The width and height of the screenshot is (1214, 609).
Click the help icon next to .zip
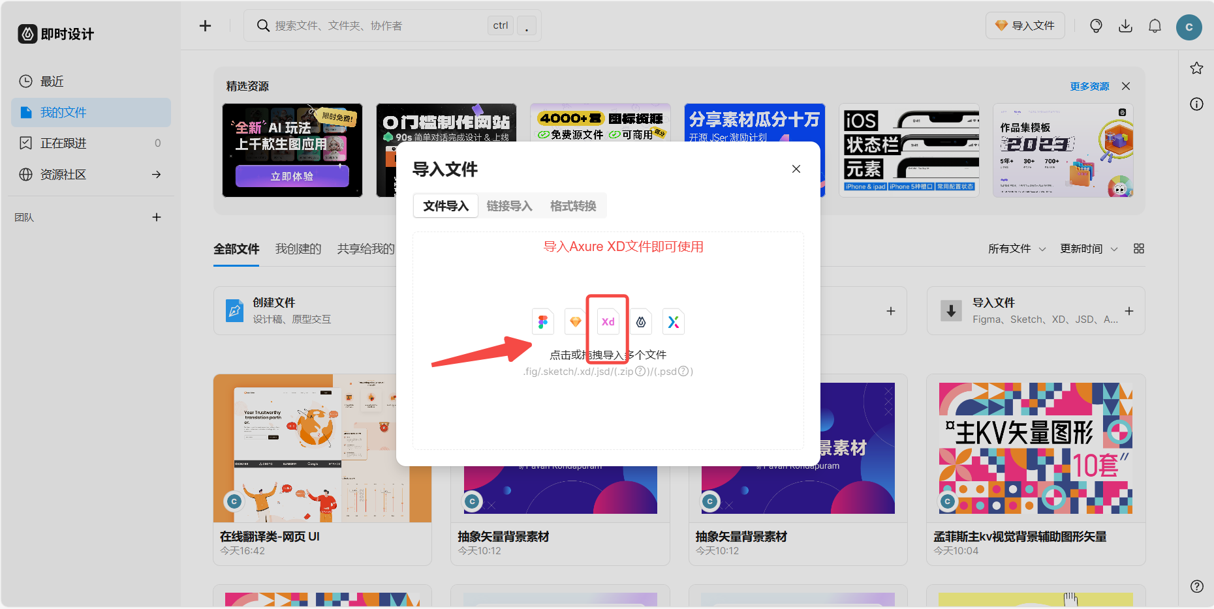coord(640,371)
